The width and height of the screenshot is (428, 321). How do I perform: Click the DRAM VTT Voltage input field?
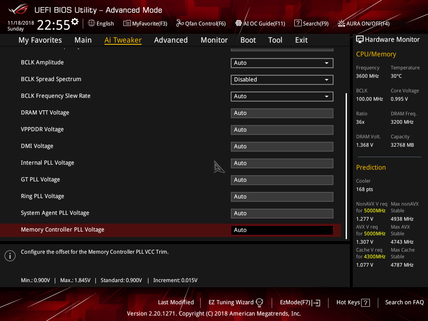tap(282, 113)
